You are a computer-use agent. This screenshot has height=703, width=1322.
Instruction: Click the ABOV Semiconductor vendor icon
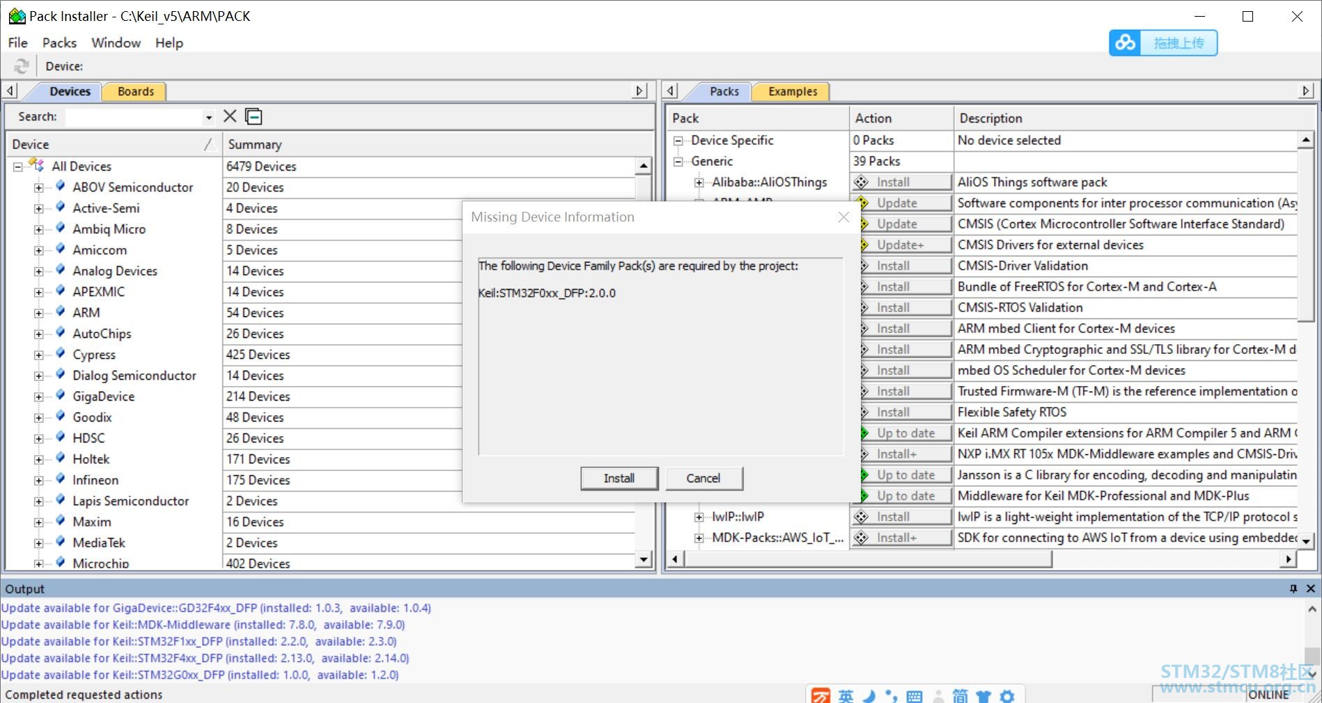click(x=61, y=187)
